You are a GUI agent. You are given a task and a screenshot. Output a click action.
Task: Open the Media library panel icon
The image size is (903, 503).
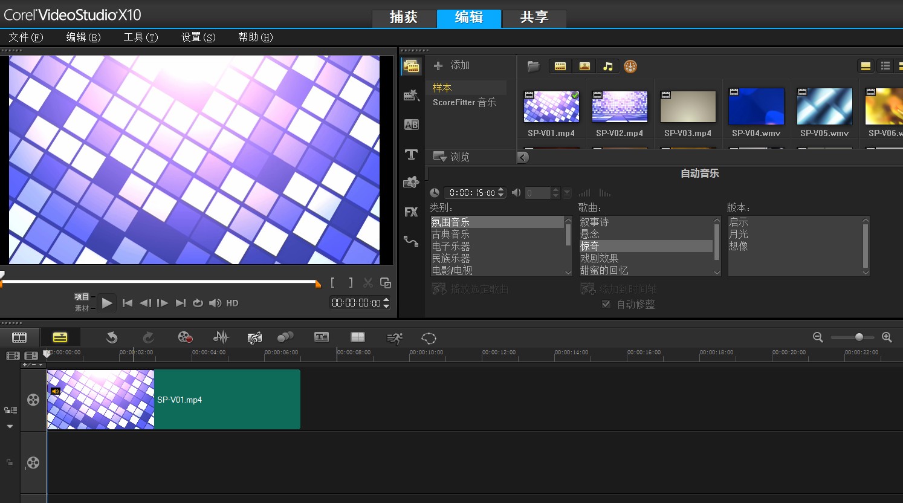pyautogui.click(x=412, y=67)
